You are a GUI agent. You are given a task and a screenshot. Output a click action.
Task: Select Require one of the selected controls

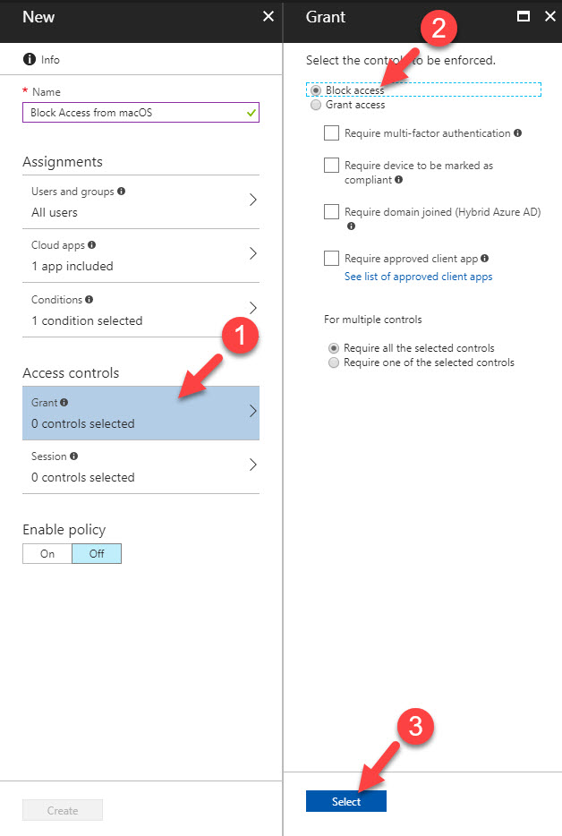click(x=334, y=363)
